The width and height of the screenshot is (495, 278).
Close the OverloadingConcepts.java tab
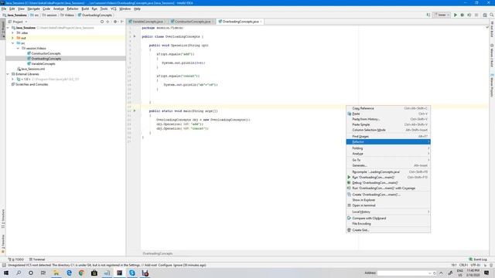[261, 22]
